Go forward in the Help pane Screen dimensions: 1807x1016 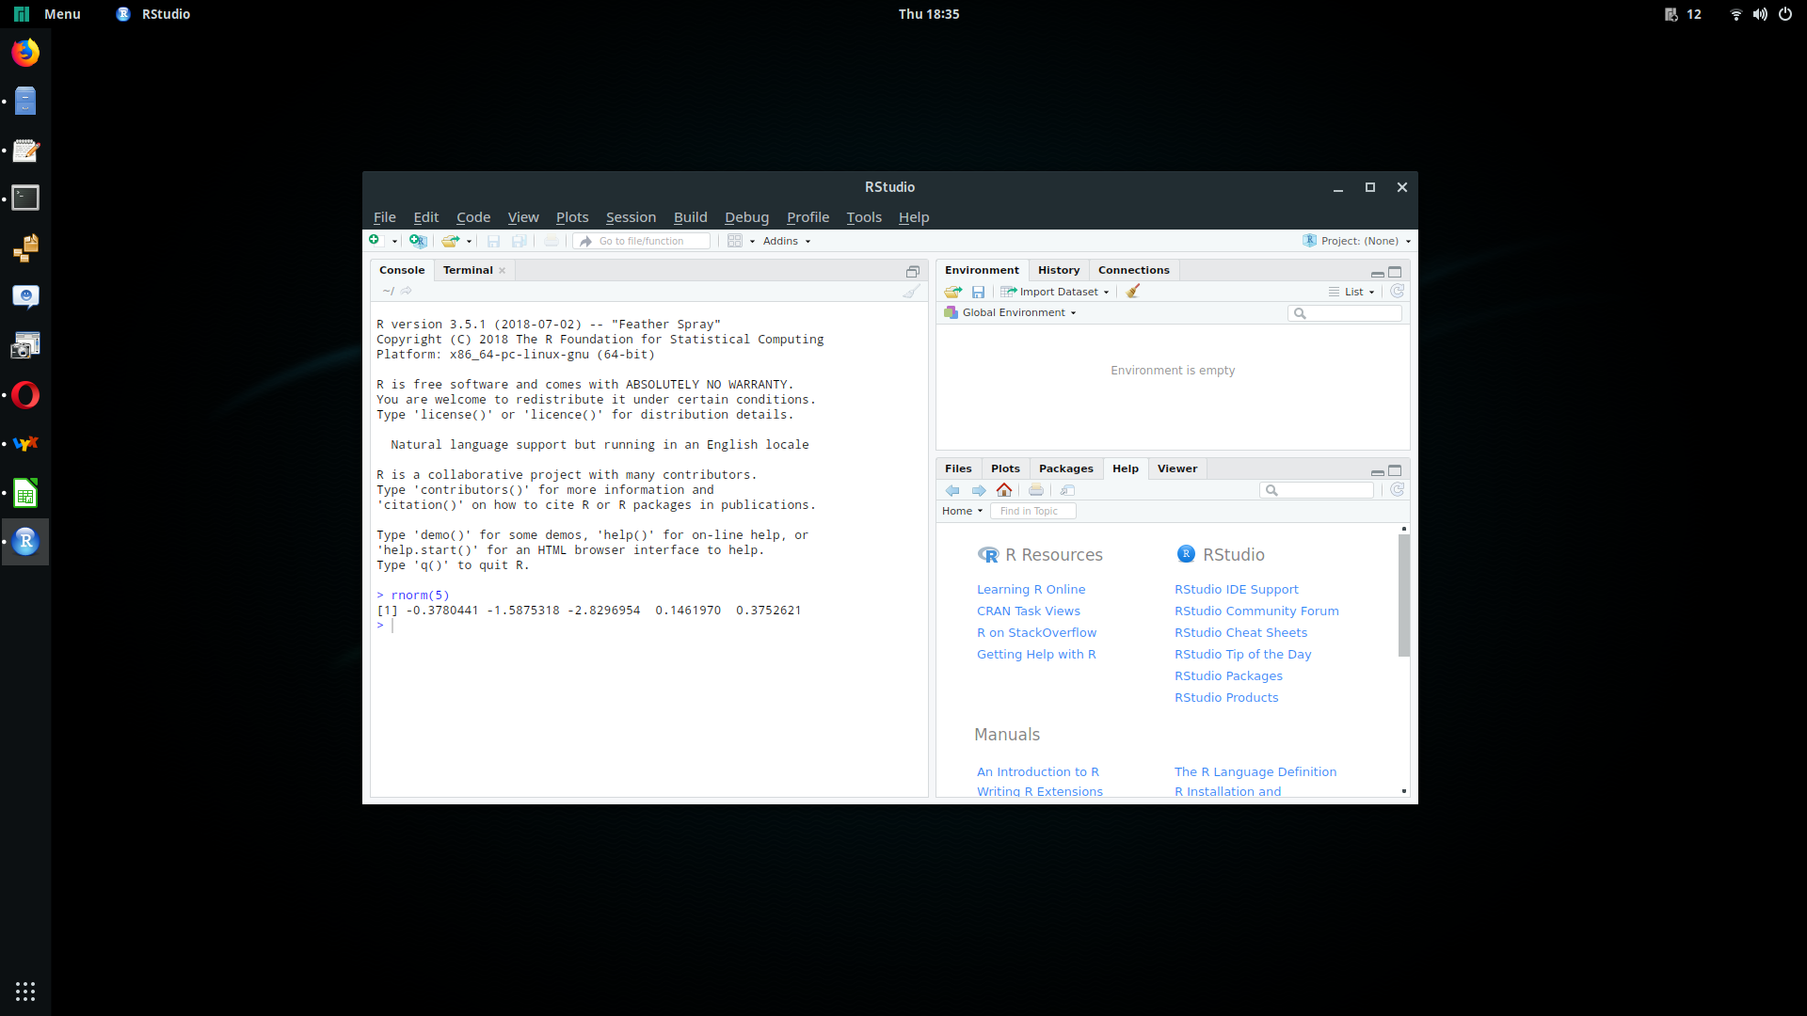tap(979, 490)
